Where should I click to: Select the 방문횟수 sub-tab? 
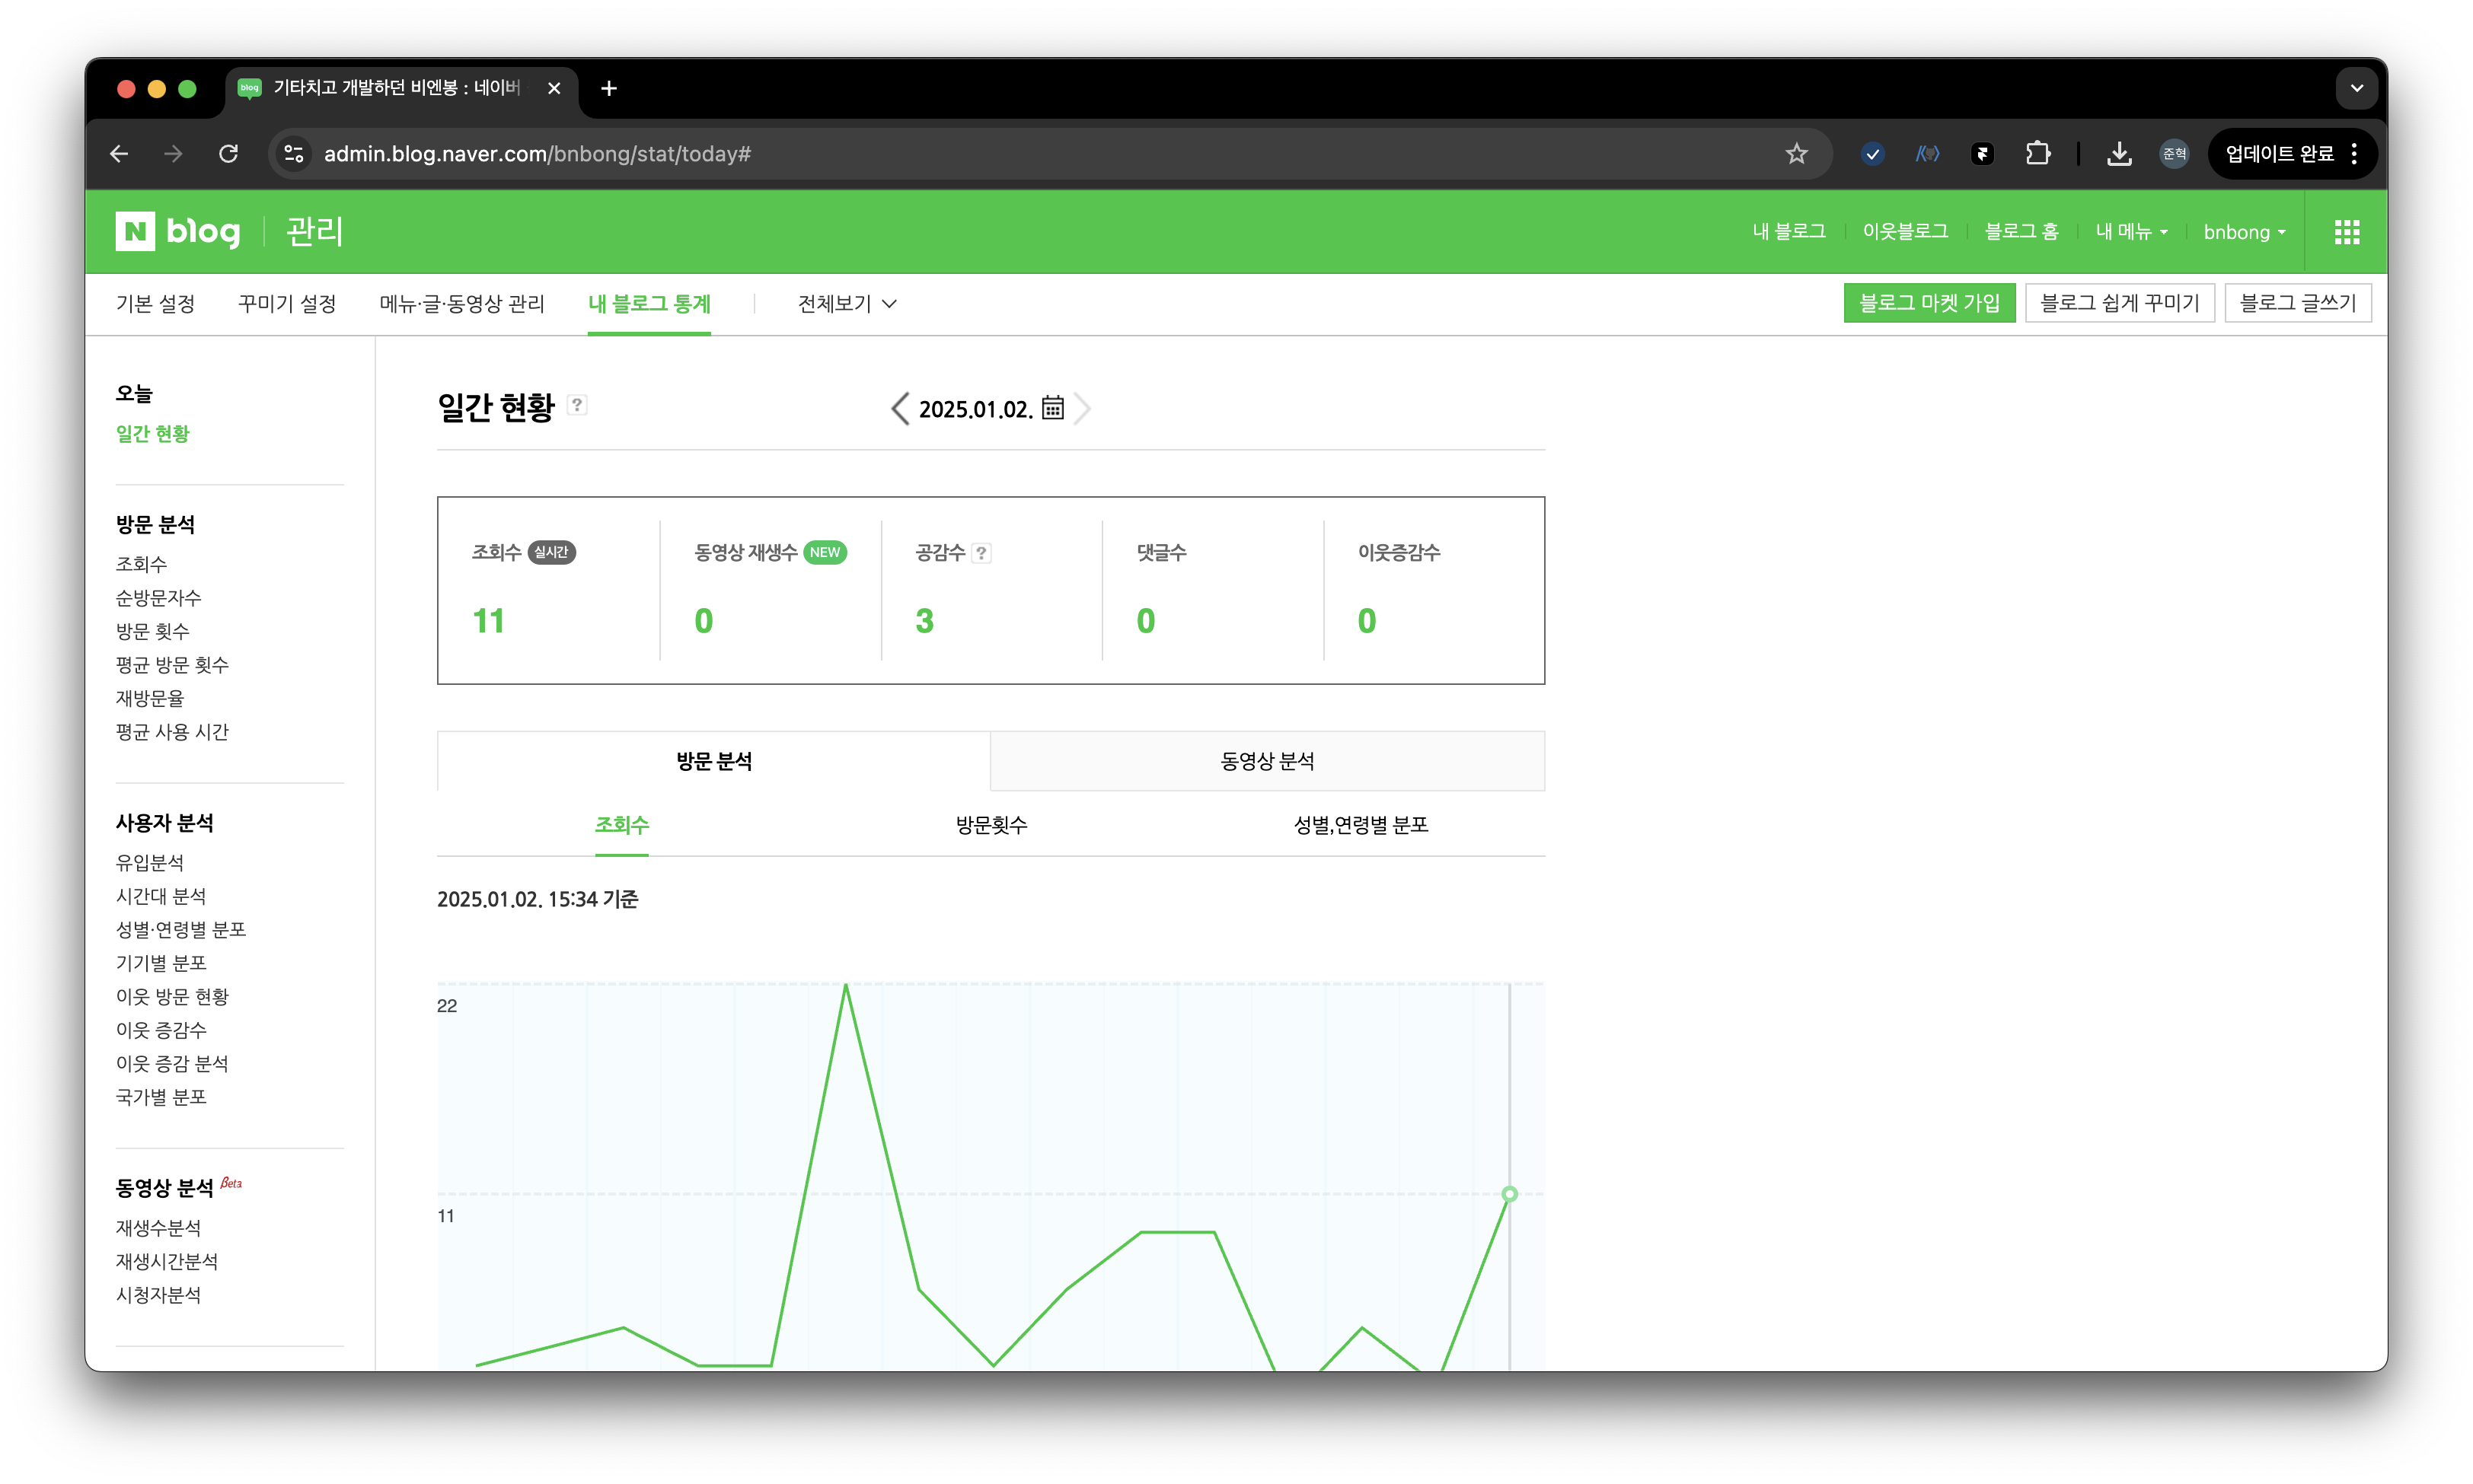click(991, 825)
